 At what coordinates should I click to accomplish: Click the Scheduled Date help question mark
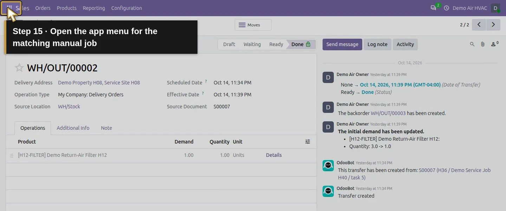click(206, 82)
